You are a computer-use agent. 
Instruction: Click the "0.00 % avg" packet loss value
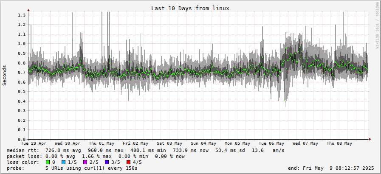[60, 156]
